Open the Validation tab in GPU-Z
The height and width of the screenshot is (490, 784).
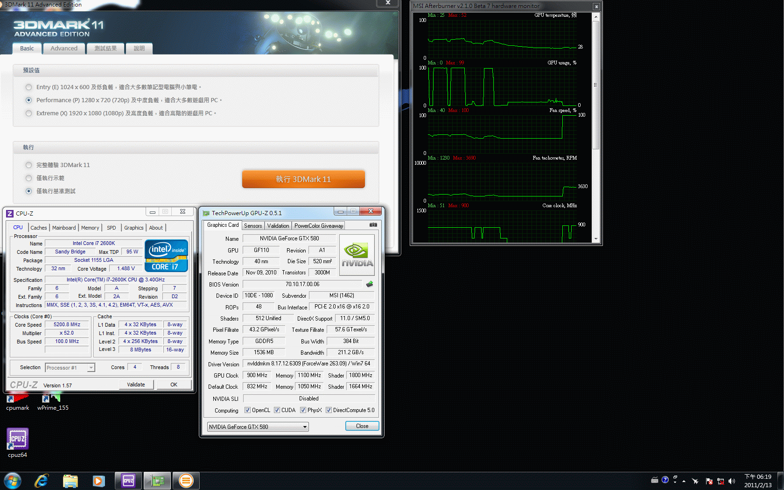pyautogui.click(x=278, y=226)
